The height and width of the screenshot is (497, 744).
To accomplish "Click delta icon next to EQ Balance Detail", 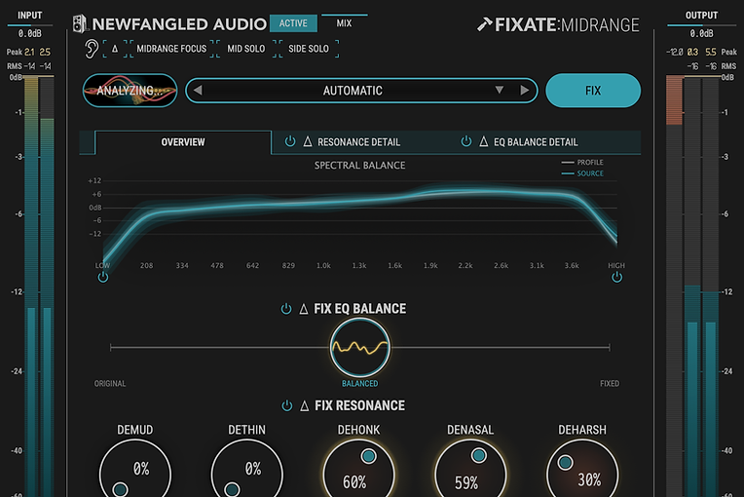I will 484,141.
